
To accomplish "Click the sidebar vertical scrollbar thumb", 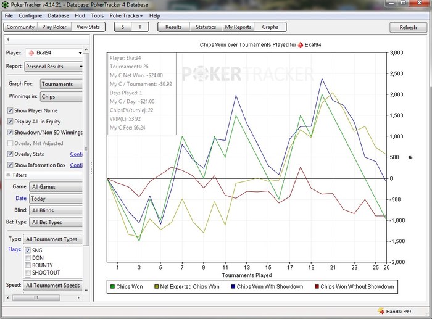I will tap(86, 149).
